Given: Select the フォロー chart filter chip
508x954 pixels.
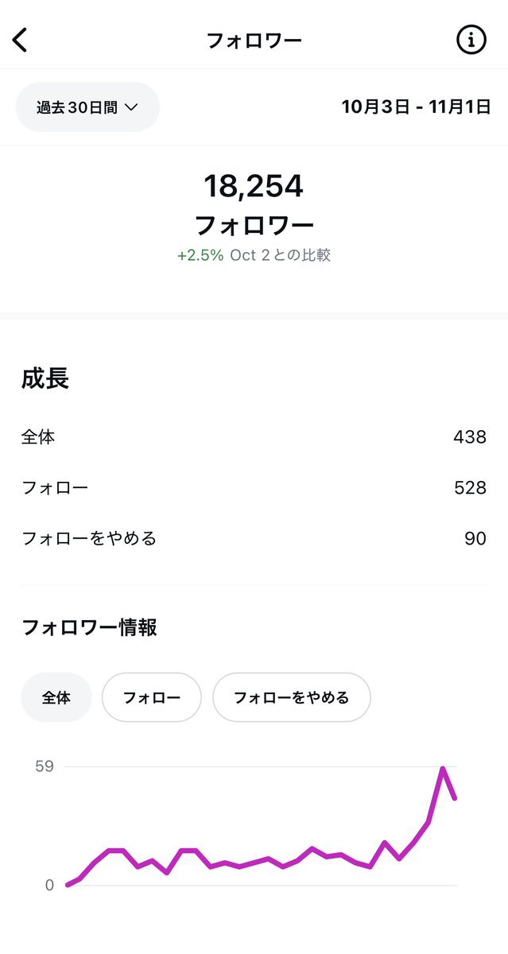Looking at the screenshot, I should click(x=151, y=698).
